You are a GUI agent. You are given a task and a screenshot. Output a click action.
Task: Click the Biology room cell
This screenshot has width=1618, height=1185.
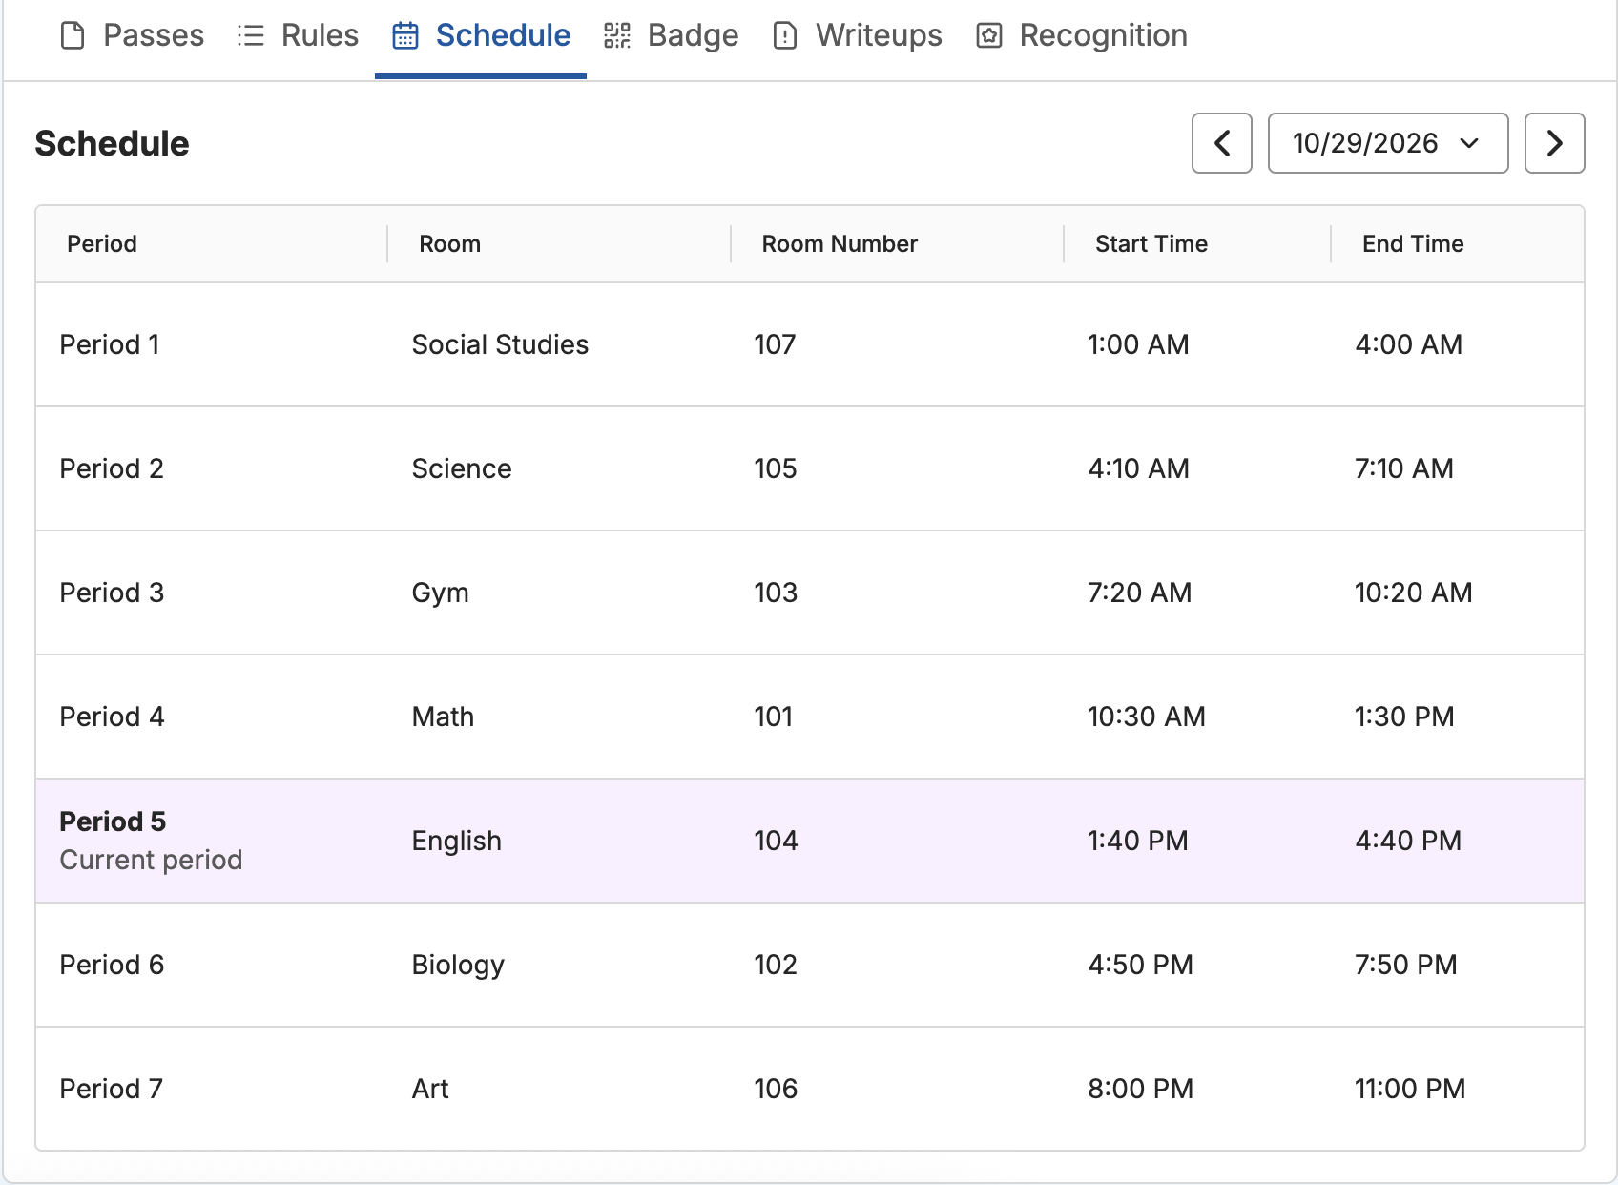click(458, 965)
